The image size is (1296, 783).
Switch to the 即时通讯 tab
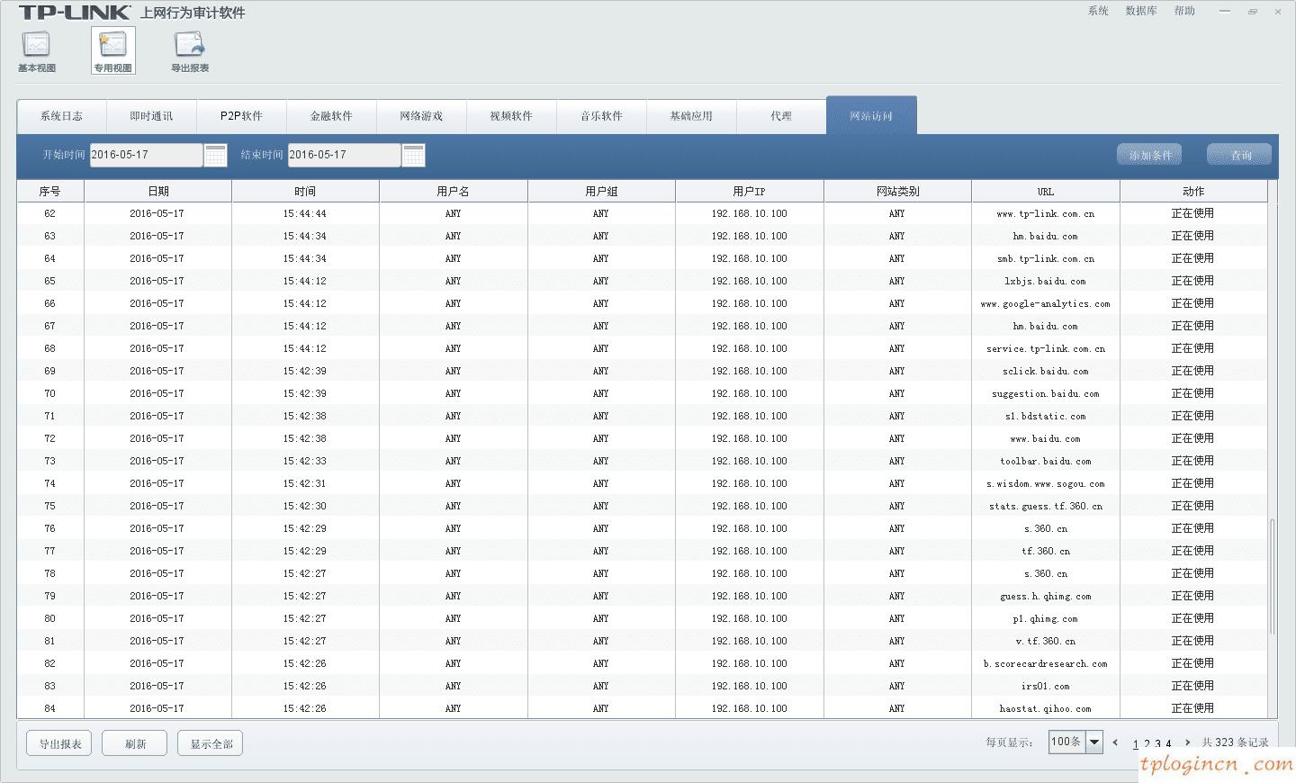150,115
